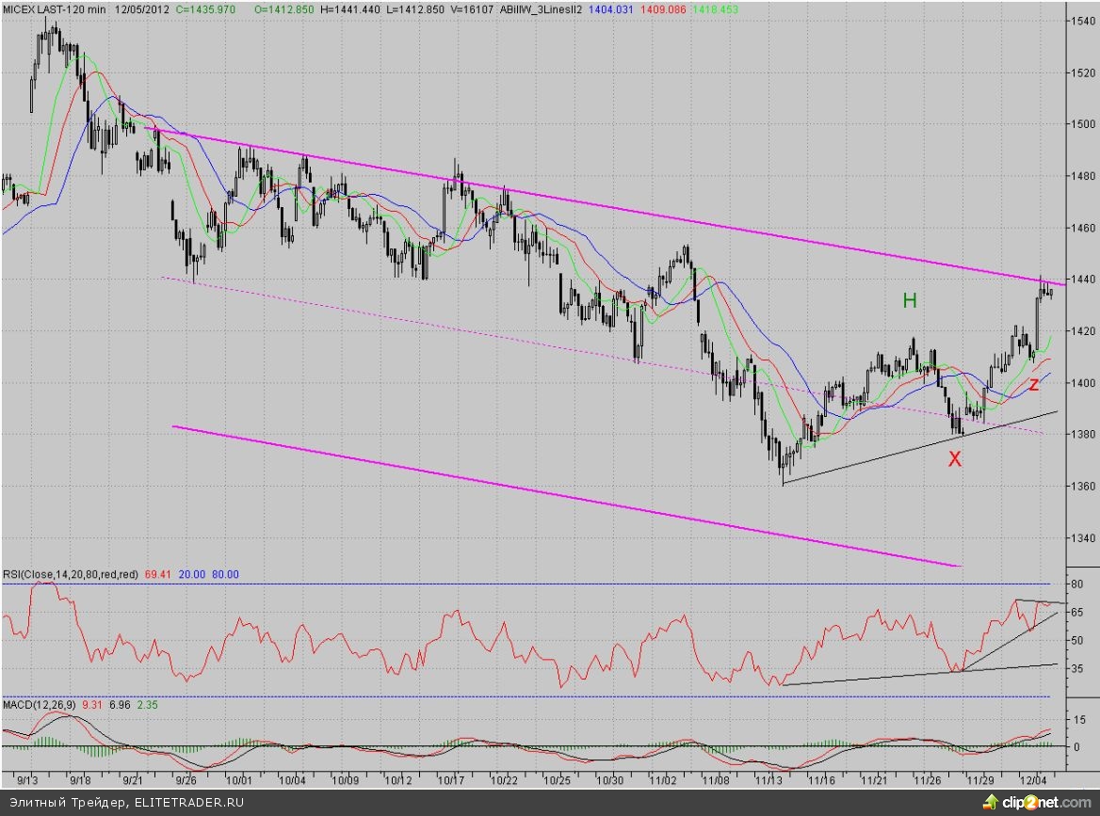Image resolution: width=1100 pixels, height=816 pixels.
Task: Click the red X marker below price
Action: pyautogui.click(x=955, y=459)
